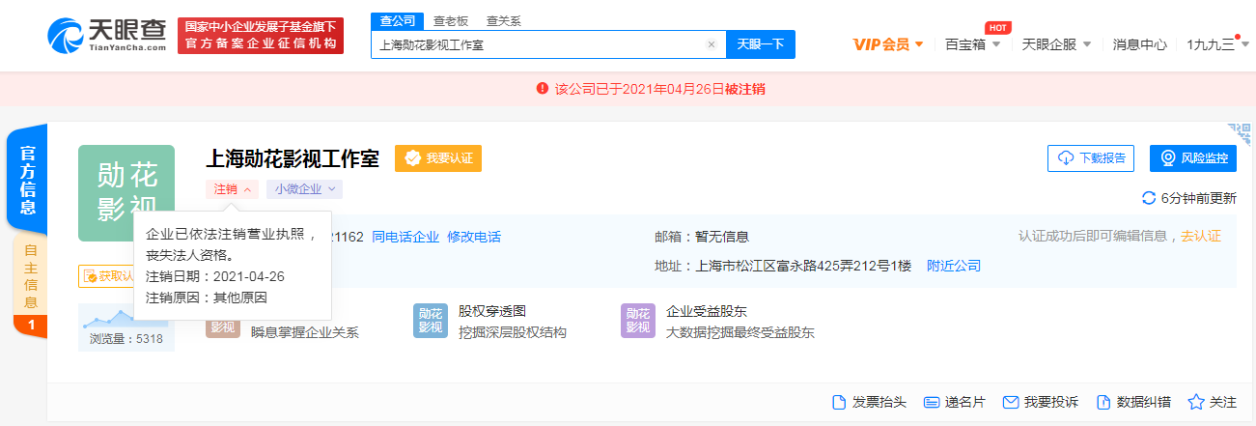Click the 我要认证 badge button

pyautogui.click(x=438, y=158)
